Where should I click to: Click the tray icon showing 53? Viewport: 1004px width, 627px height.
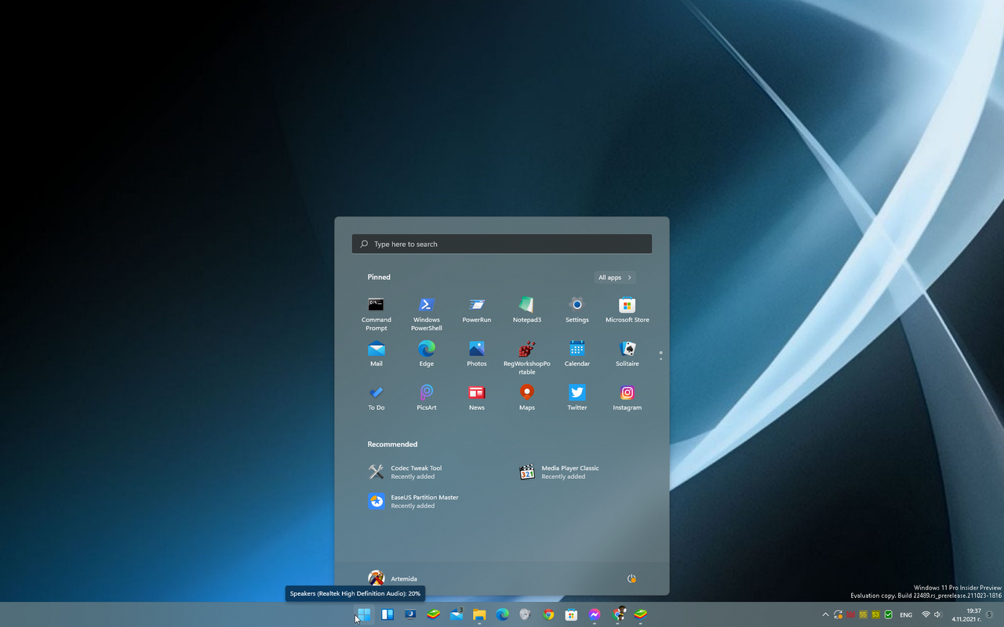point(875,615)
